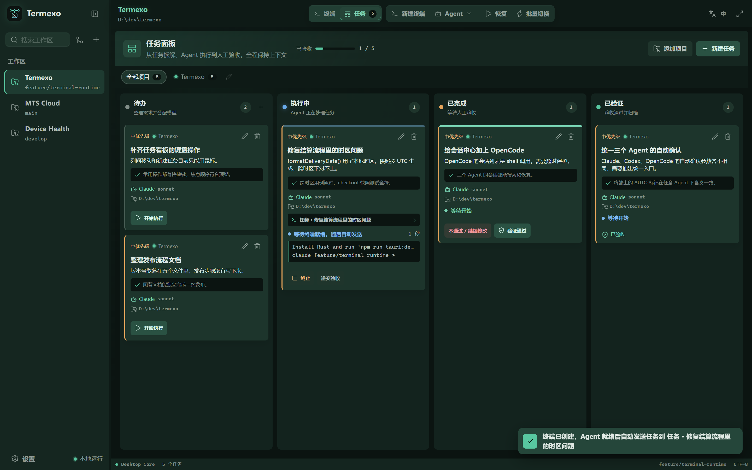Click UTF-8 in status bar
752x470 pixels.
tap(741, 465)
